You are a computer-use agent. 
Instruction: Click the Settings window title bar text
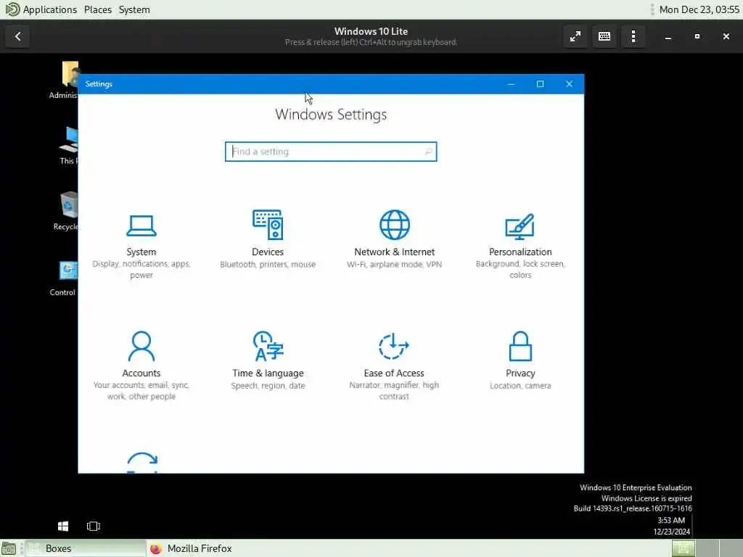point(99,84)
